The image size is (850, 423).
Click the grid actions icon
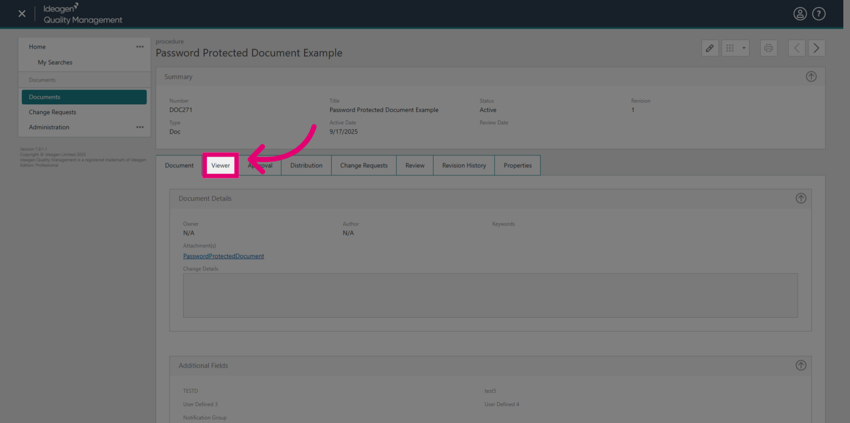(730, 48)
